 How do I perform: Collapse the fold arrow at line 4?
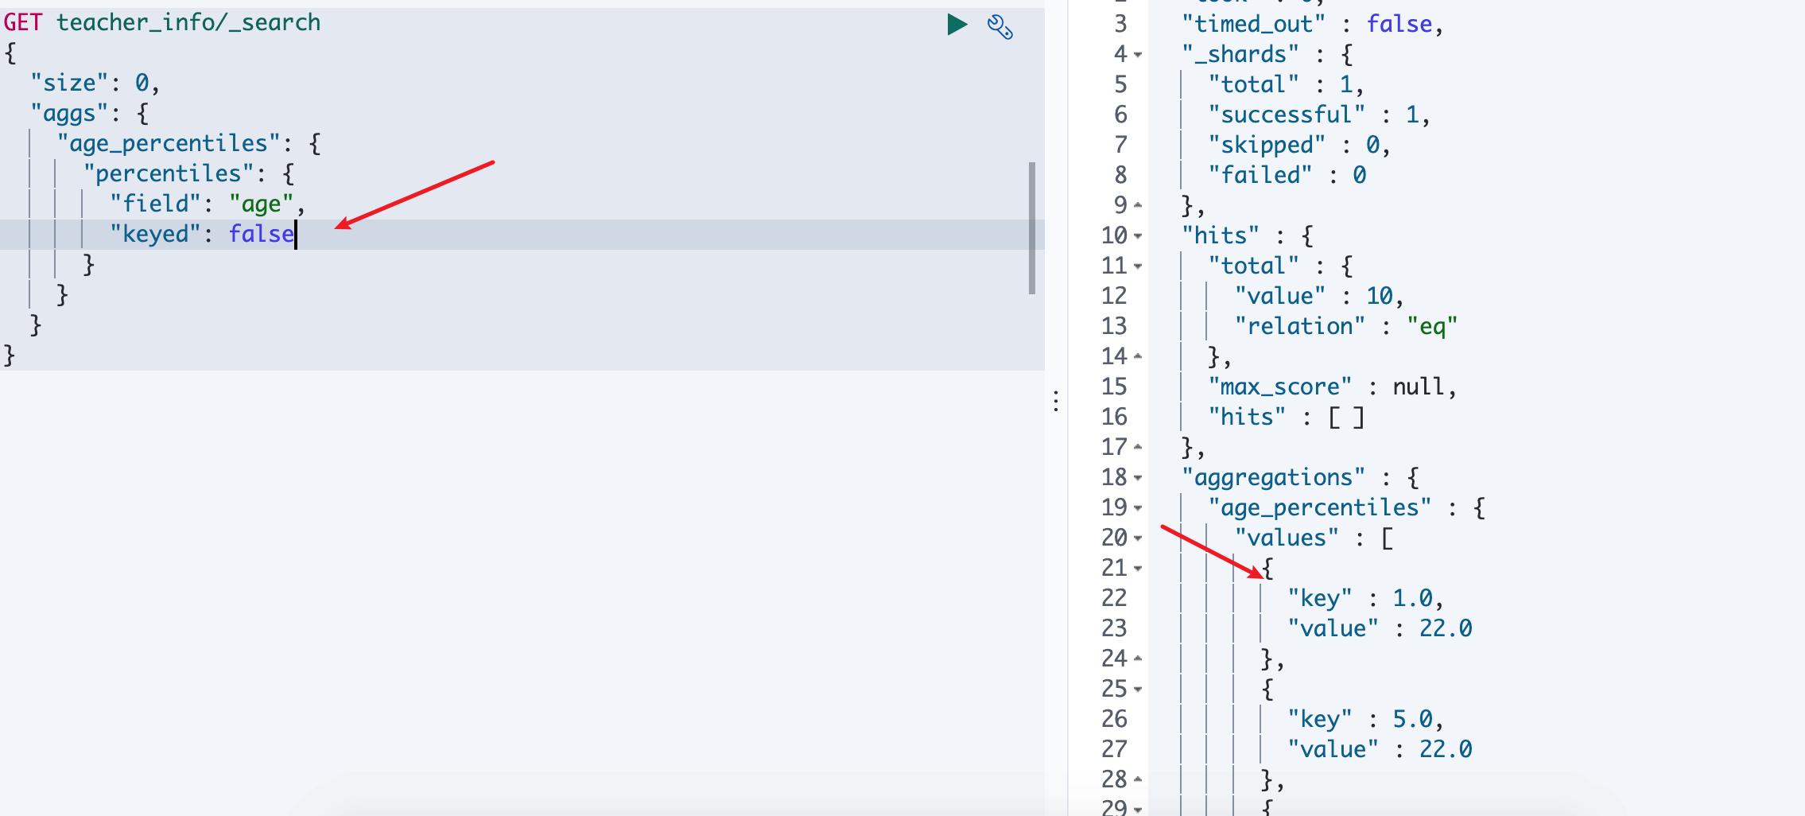(x=1138, y=55)
